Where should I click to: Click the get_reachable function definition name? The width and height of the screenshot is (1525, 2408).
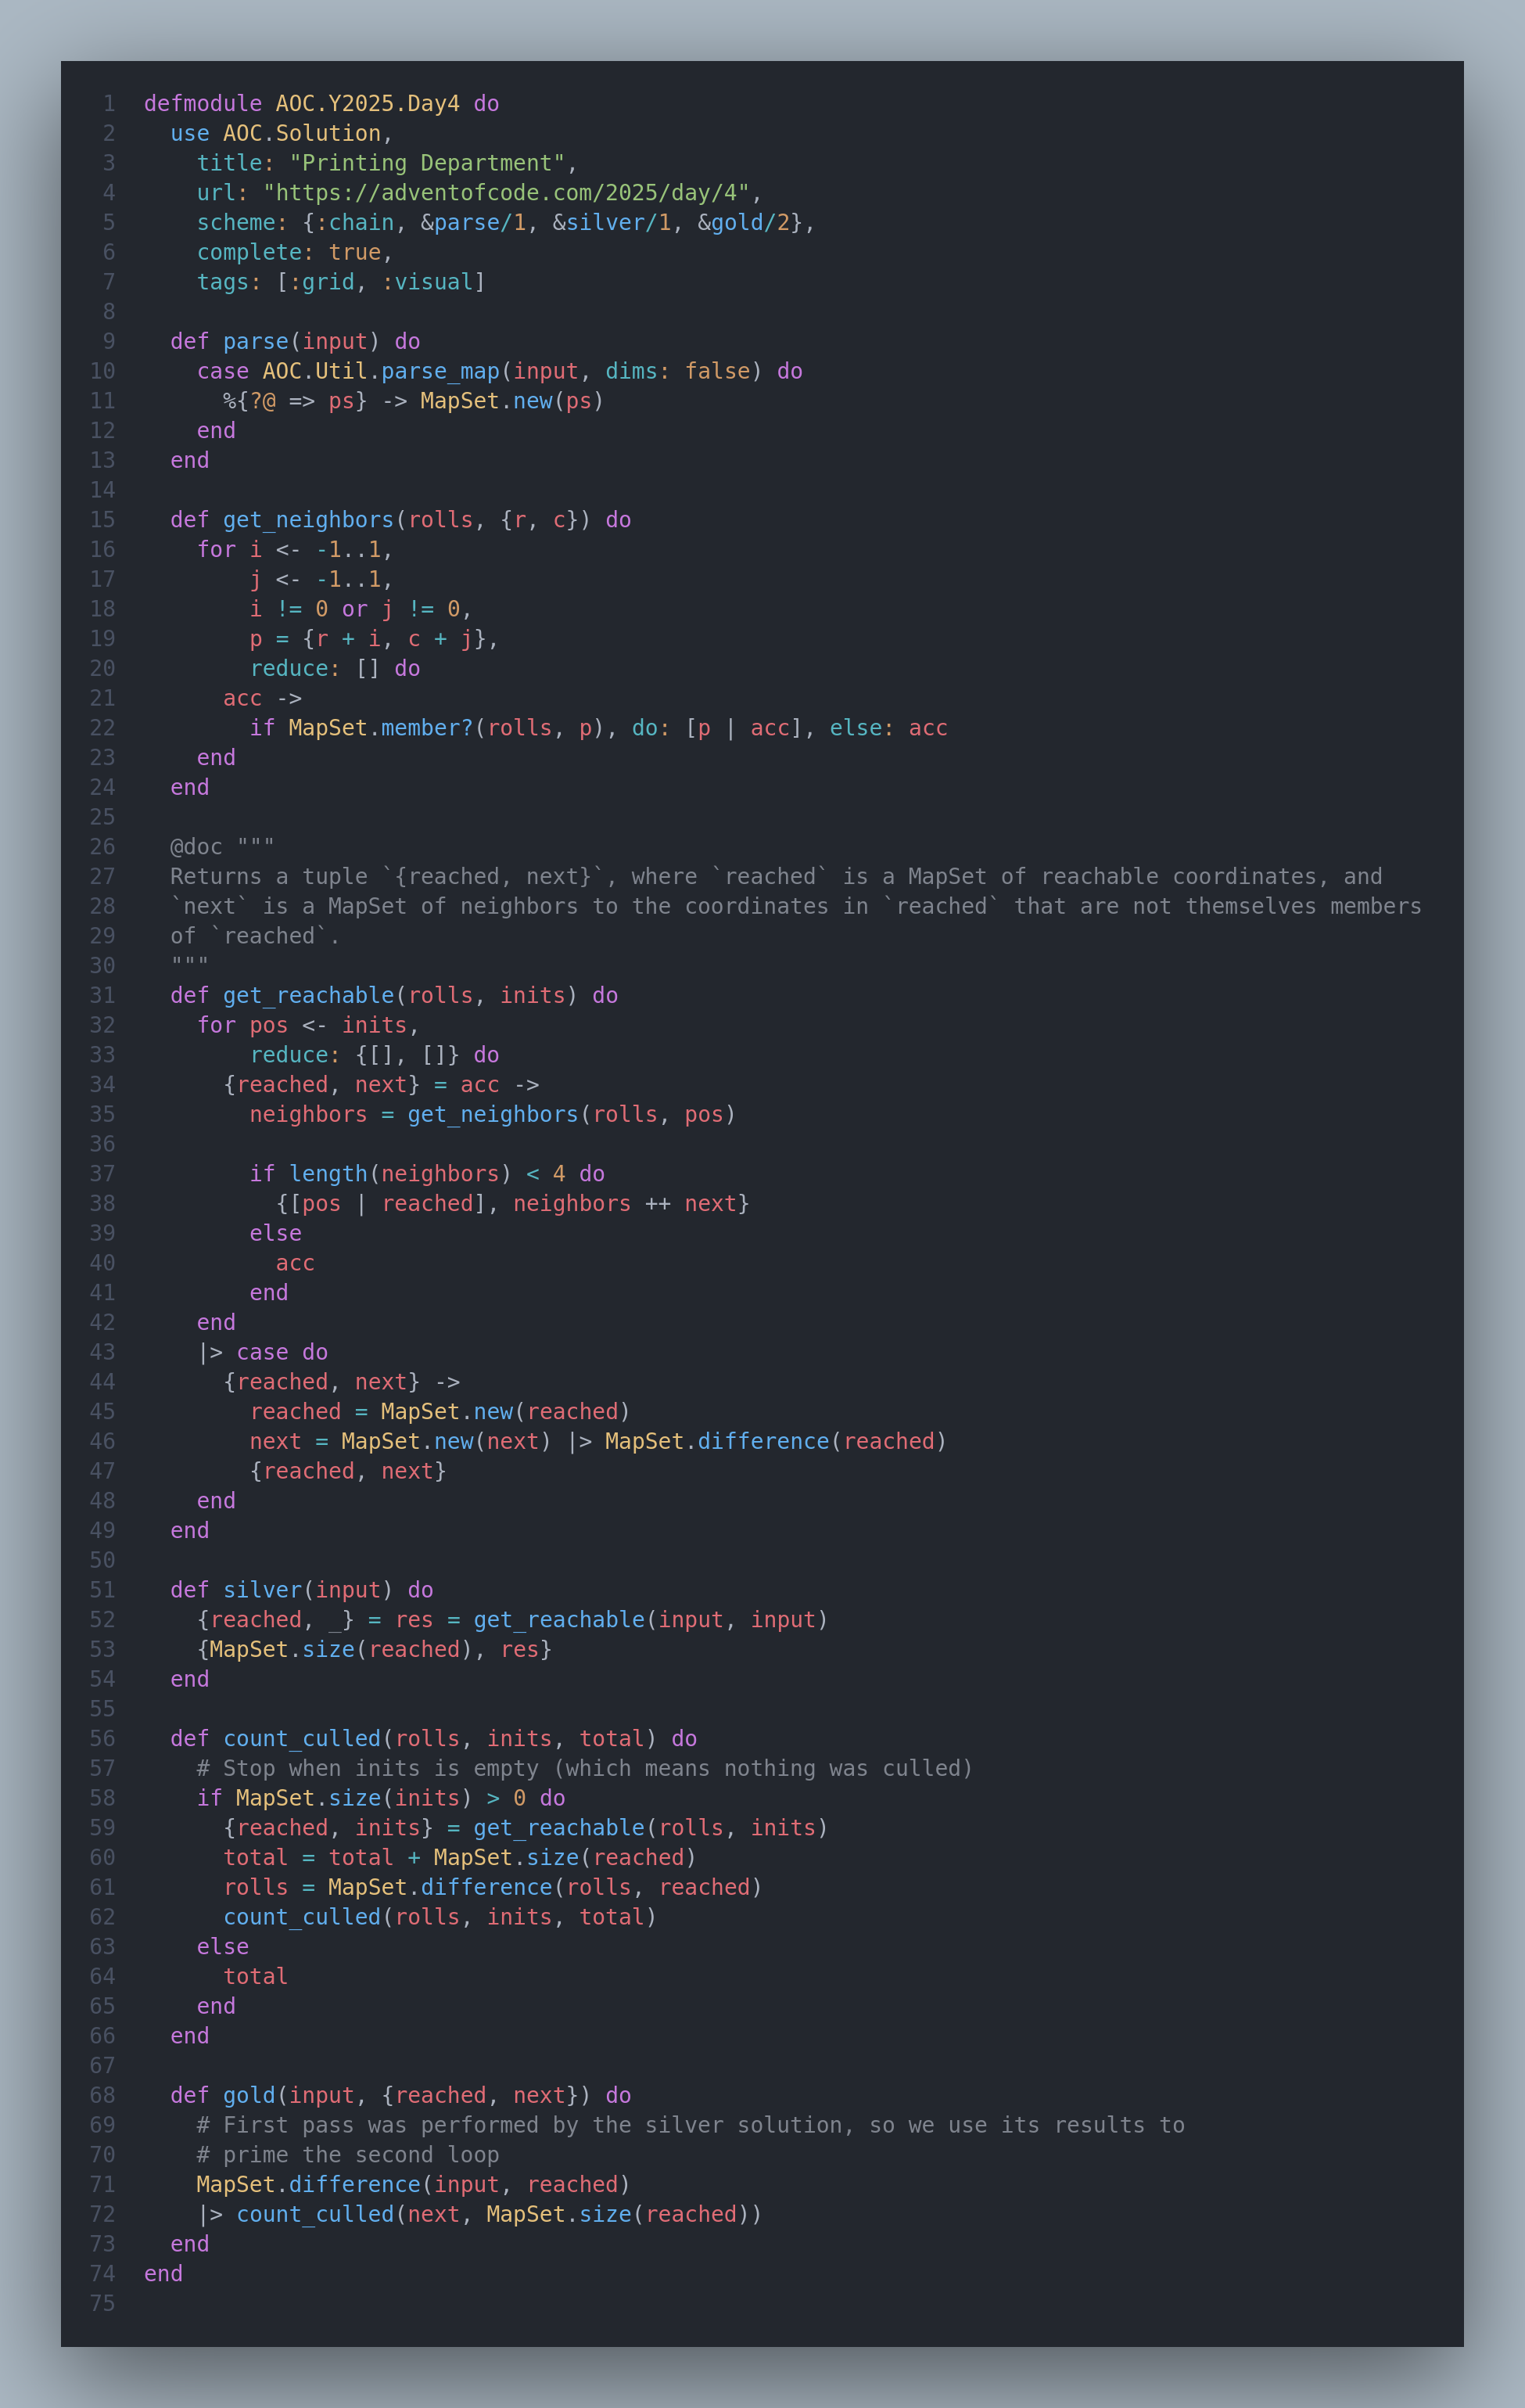point(308,995)
